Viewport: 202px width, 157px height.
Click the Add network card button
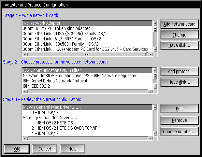click(x=179, y=24)
